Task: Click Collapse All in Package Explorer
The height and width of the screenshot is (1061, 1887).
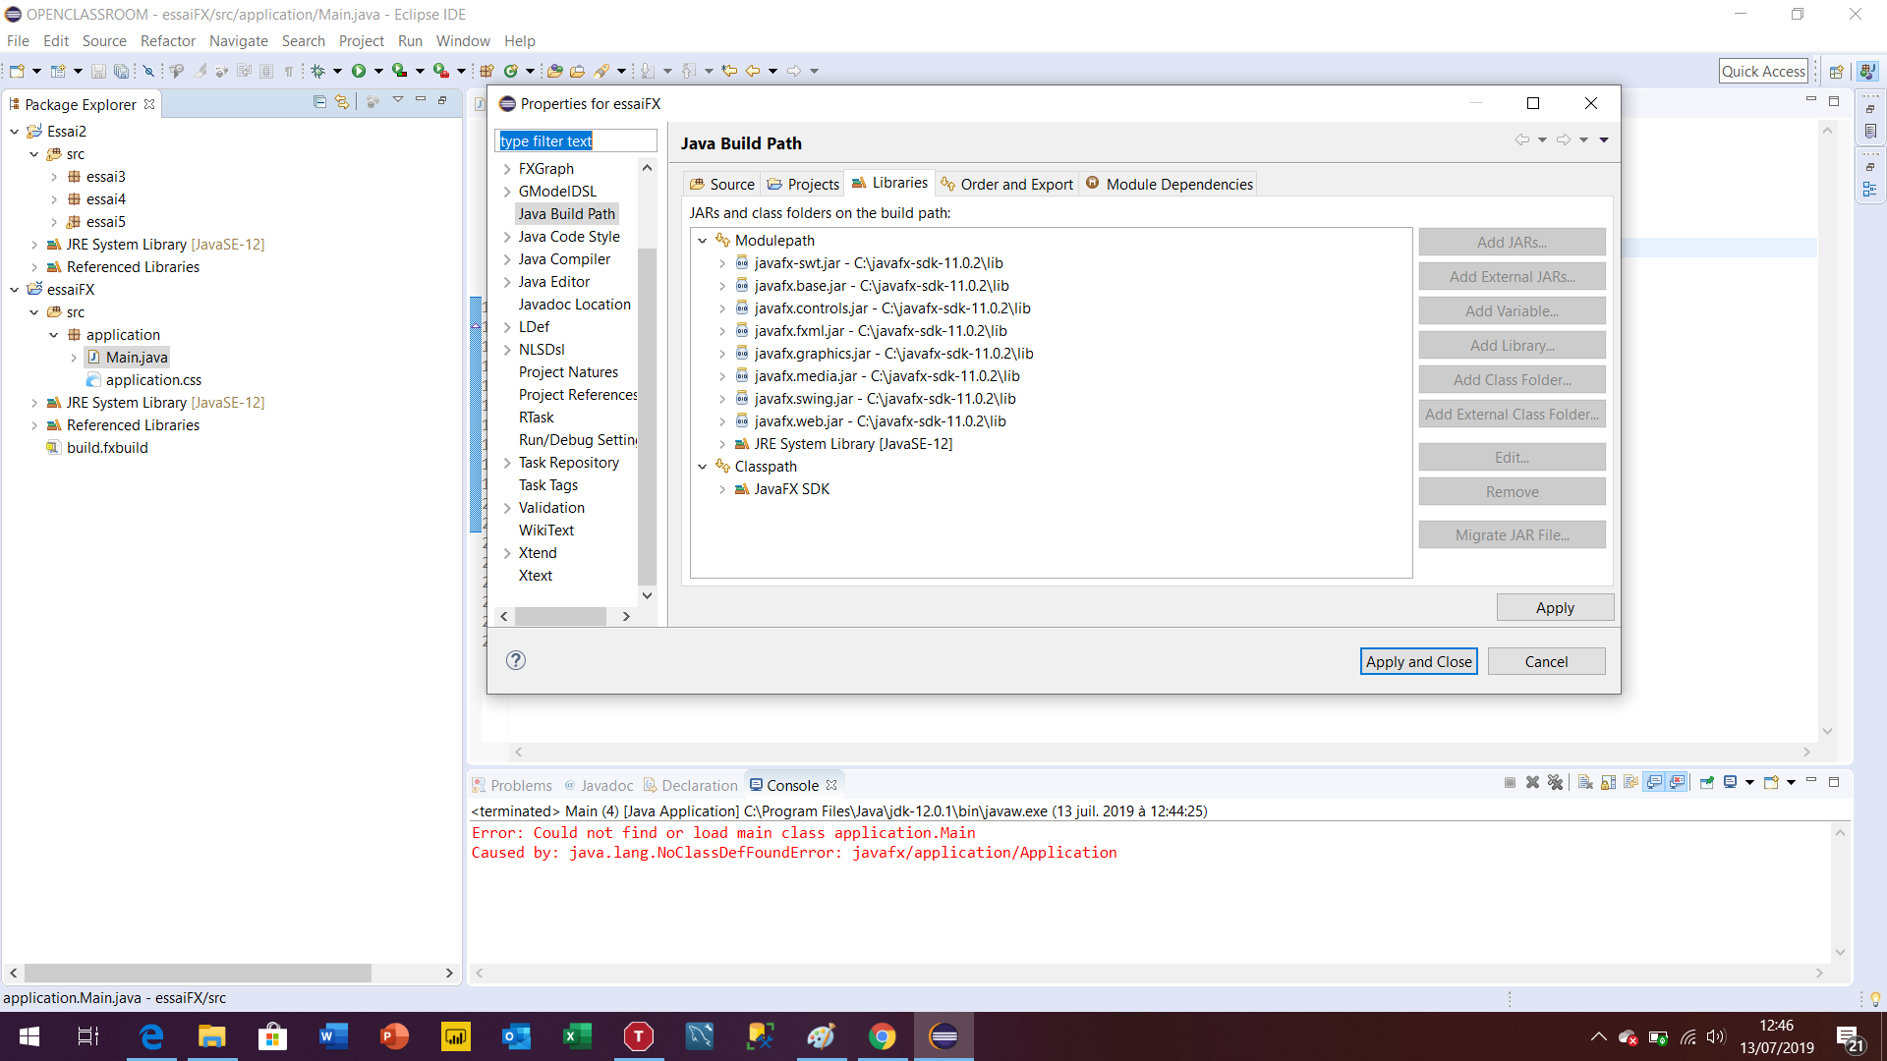Action: (x=319, y=101)
